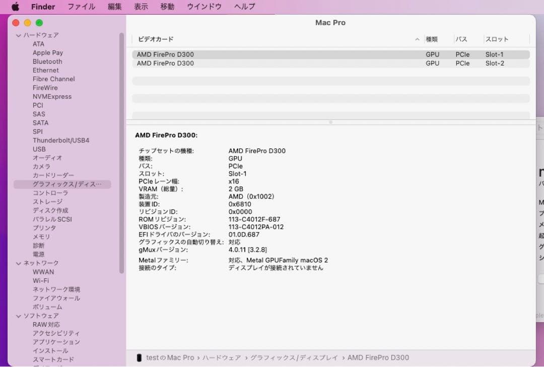Select the AMD FirePro D300 in Slot-1
The height and width of the screenshot is (367, 544).
(201, 54)
